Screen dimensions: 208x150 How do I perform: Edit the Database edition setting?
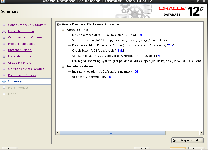pyautogui.click(x=171, y=45)
